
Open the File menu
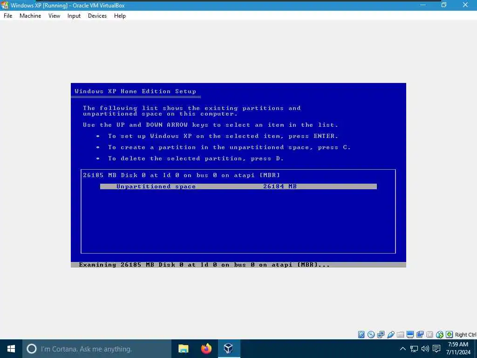(x=8, y=16)
